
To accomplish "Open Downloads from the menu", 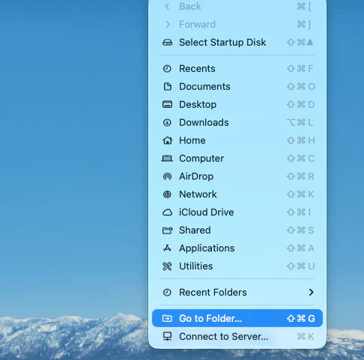I will (x=237, y=123).
